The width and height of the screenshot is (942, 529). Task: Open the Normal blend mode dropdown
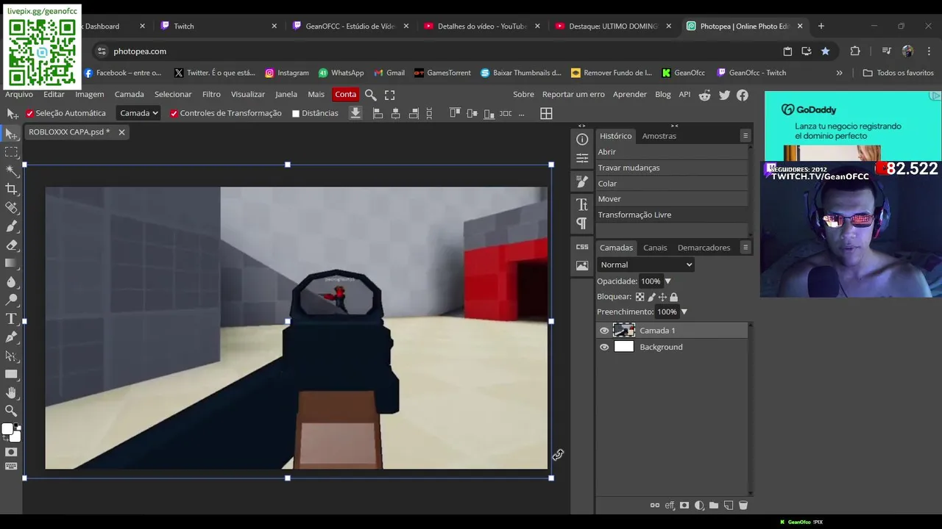645,264
